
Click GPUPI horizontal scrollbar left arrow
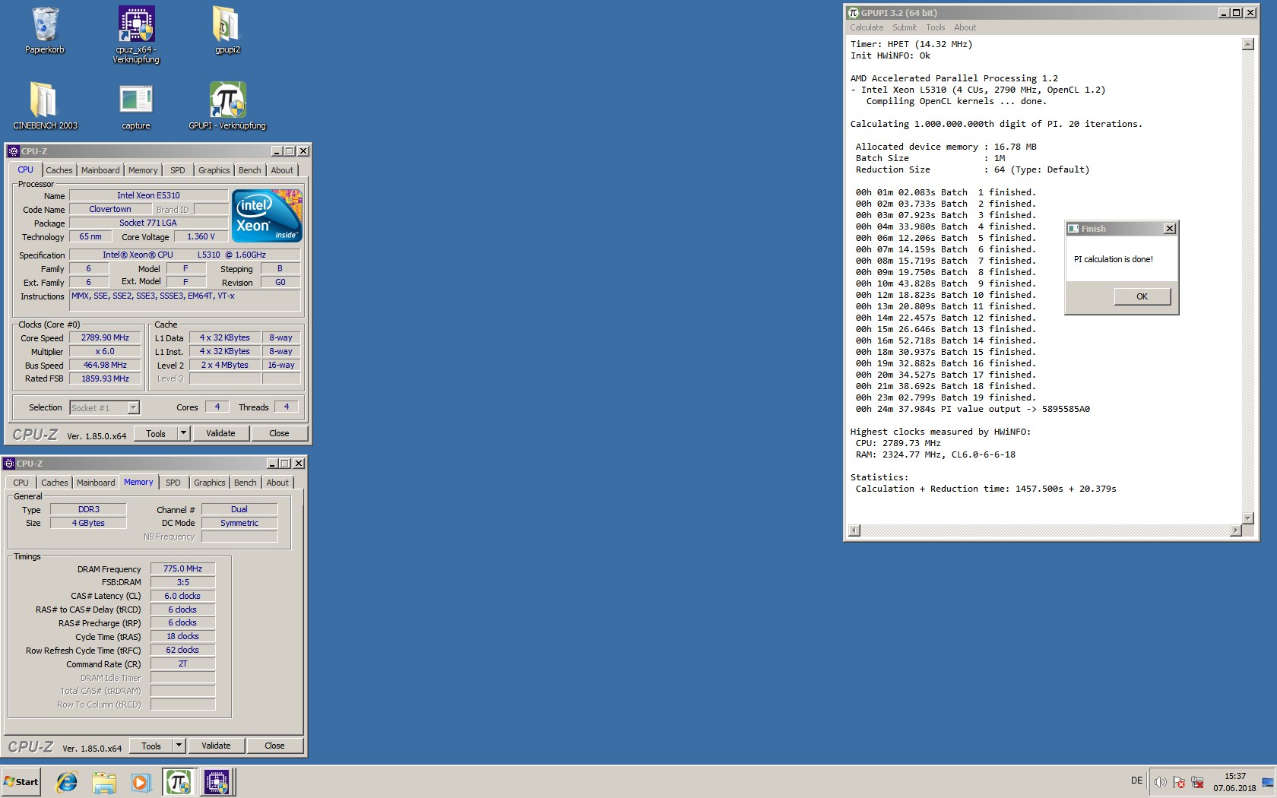click(854, 530)
